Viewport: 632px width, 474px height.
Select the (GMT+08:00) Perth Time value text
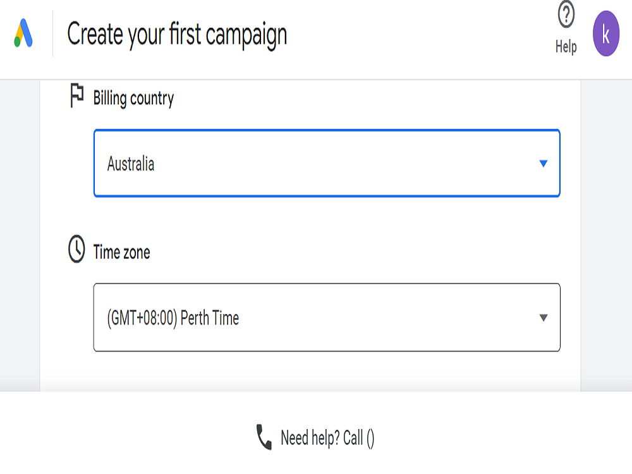pyautogui.click(x=173, y=318)
